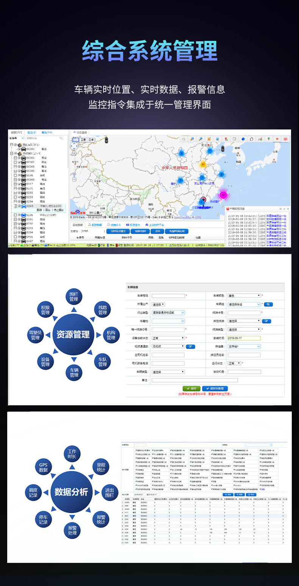Viewport: 299px width, 586px height.
Task: Click the magenta cluster marker numbered 33
Action: coord(223,195)
